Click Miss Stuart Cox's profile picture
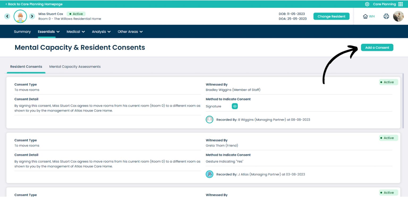Screen dimensions: 408x197 tap(20, 16)
